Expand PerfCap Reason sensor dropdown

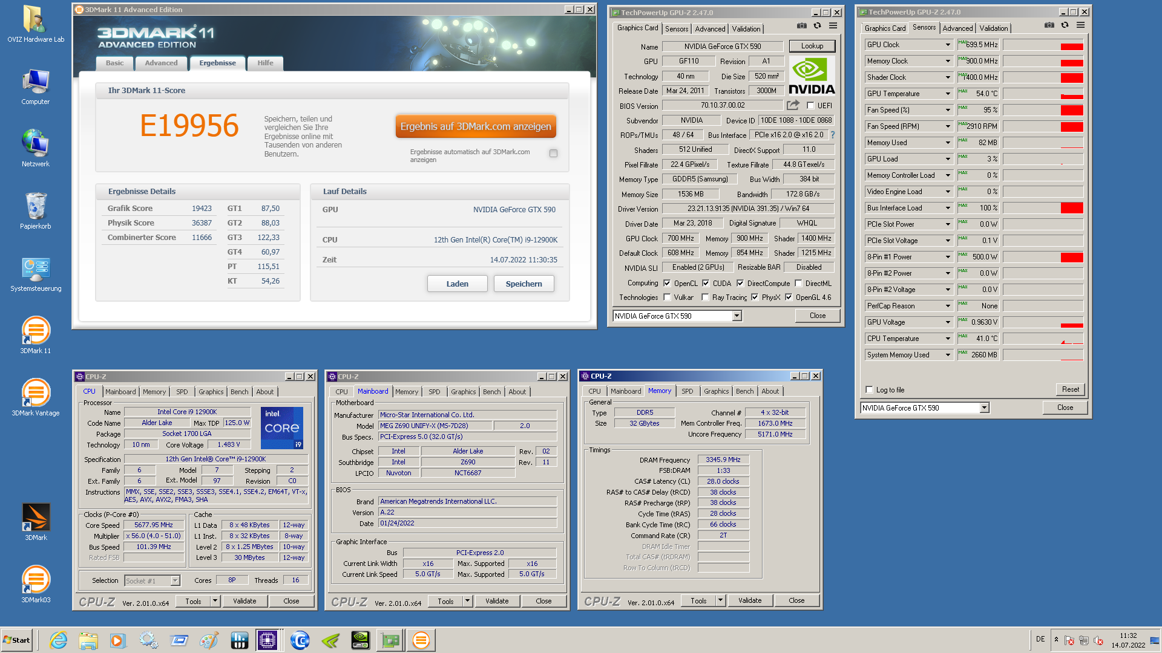coord(948,306)
